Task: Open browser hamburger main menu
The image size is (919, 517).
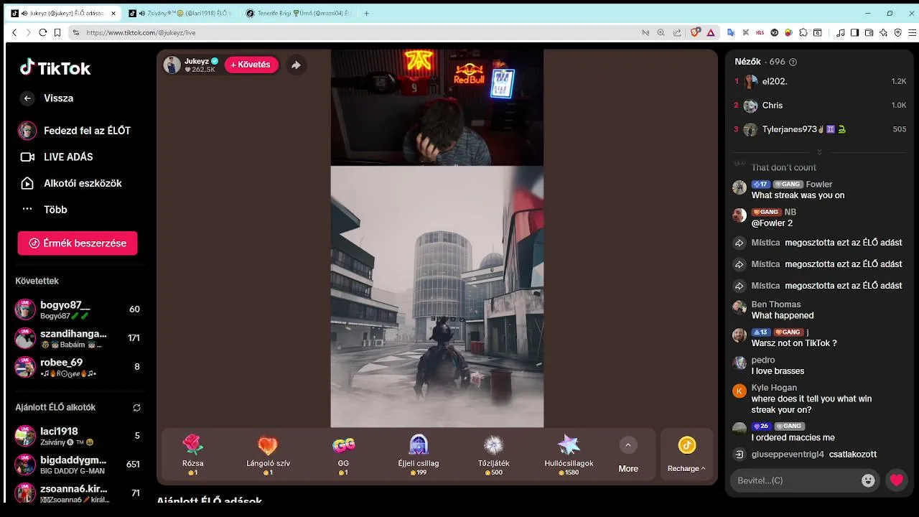Action: (913, 32)
